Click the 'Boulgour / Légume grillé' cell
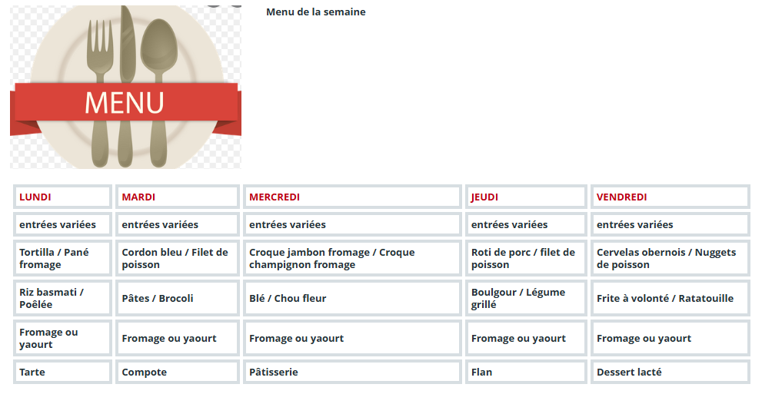Viewport: 762px width, 404px height. point(526,298)
